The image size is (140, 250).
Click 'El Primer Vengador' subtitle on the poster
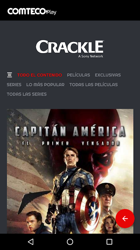click(71, 143)
